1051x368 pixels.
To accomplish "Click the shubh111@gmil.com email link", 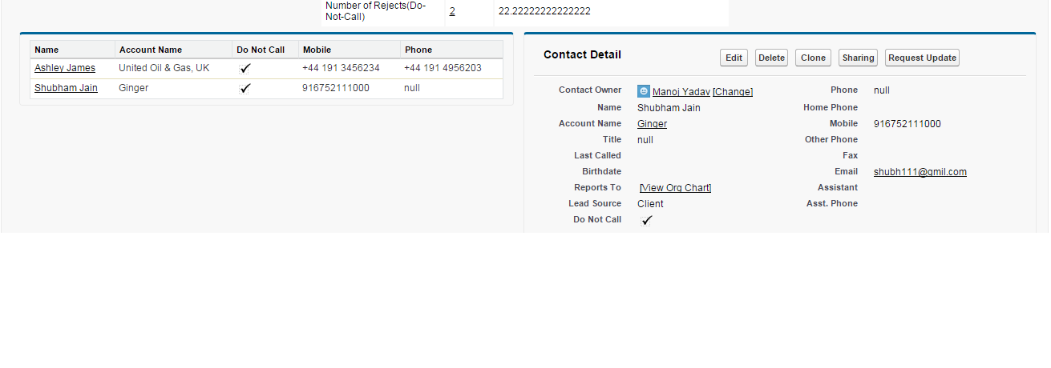I will pos(920,172).
